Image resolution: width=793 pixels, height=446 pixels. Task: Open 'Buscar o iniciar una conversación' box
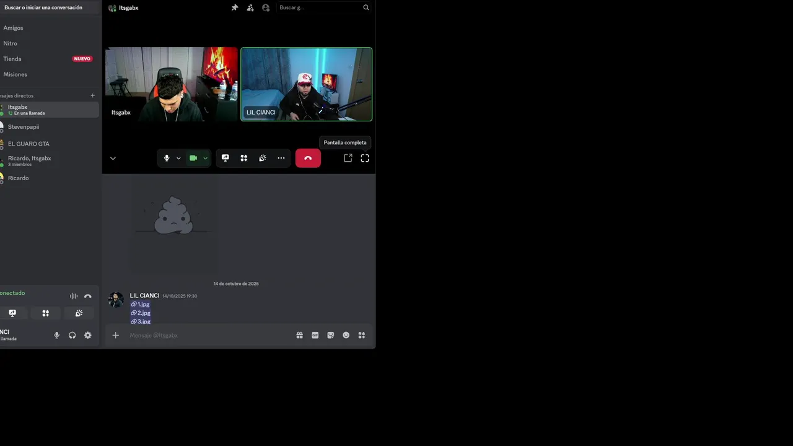click(50, 7)
